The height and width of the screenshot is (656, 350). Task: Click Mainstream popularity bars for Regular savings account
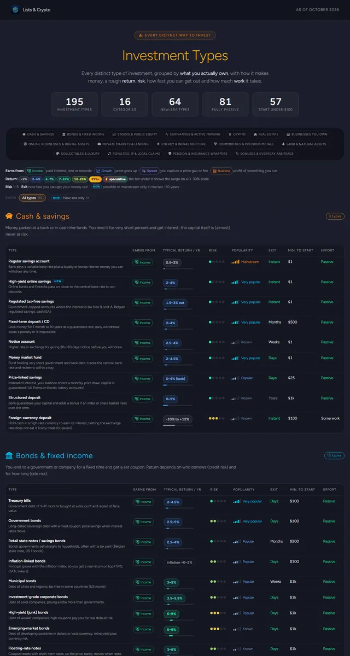pyautogui.click(x=235, y=262)
